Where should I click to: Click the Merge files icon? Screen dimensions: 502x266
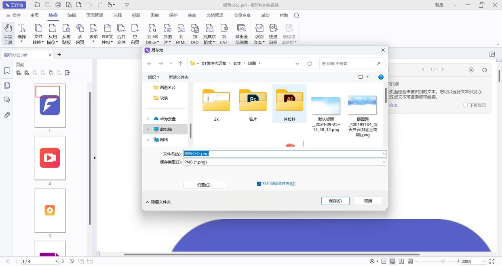pos(121,34)
